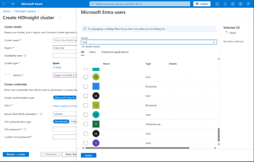Open the feedback icon in header
Screen dimensions: 254x162
tap(248, 4)
